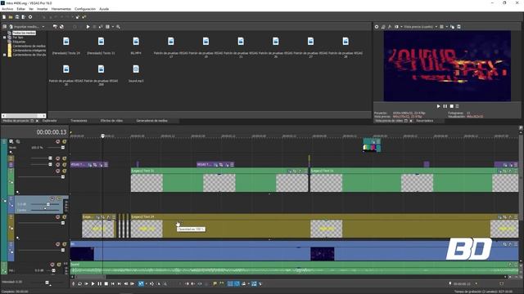524x294 pixels.
Task: Open the media Views dropdown arrow
Action: pos(113,27)
